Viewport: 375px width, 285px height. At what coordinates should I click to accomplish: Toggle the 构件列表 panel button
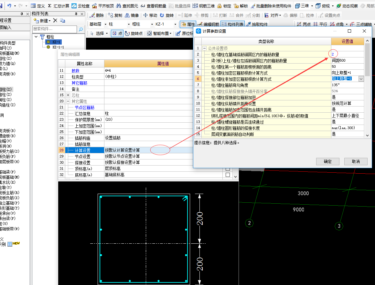pos(232,24)
